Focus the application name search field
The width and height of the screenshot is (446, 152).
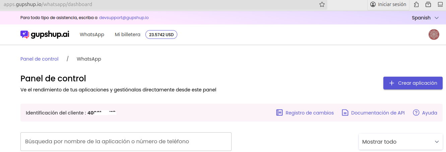[126, 142]
